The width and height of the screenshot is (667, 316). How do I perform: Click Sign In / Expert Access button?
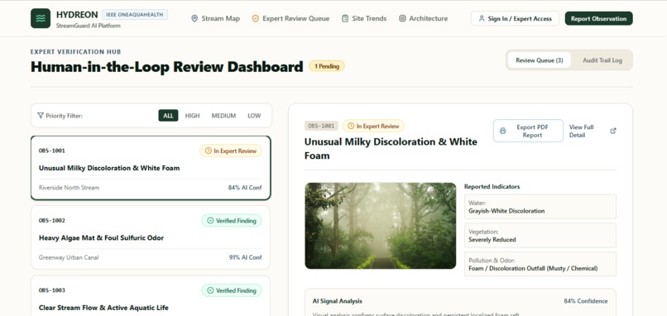[x=515, y=18]
